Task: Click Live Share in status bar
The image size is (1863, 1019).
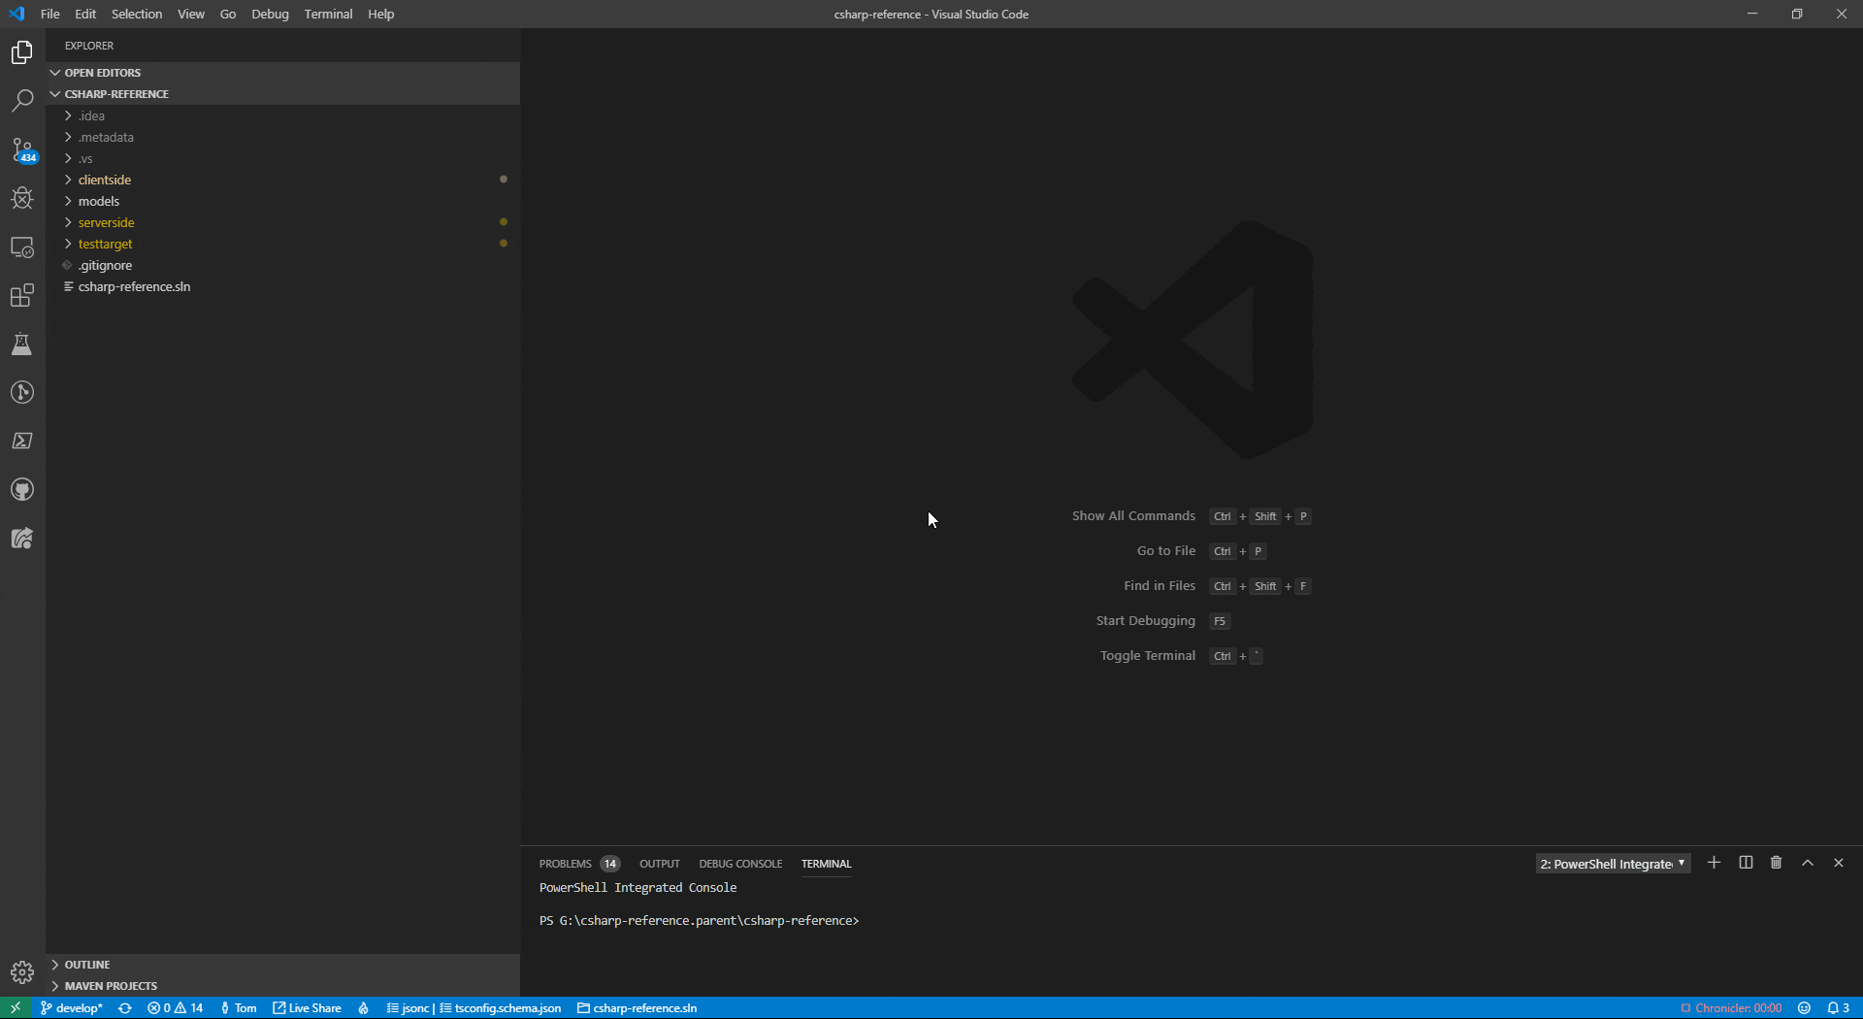Action: click(308, 1008)
